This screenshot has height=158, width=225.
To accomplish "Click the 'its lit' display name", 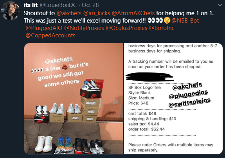I will pyautogui.click(x=31, y=5).
